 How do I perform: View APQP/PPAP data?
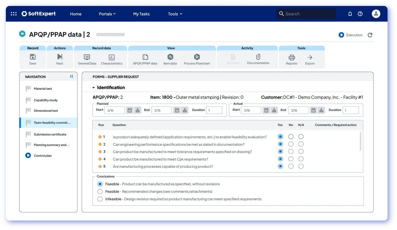point(145,60)
